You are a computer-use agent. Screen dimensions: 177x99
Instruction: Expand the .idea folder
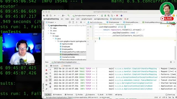tap(49, 28)
